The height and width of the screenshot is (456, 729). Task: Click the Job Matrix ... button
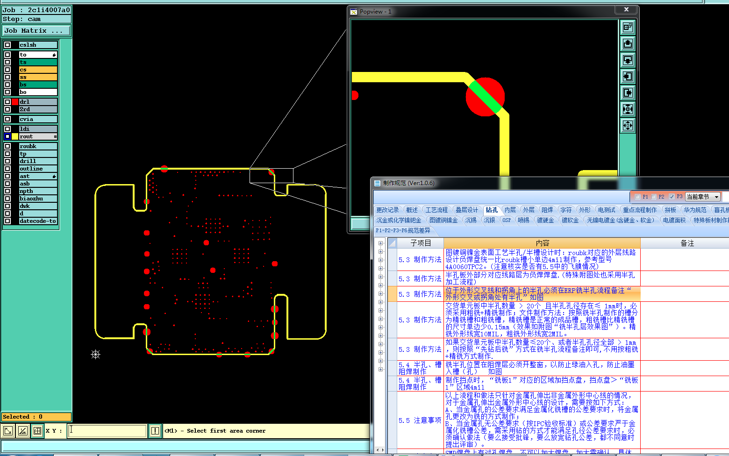[x=36, y=30]
